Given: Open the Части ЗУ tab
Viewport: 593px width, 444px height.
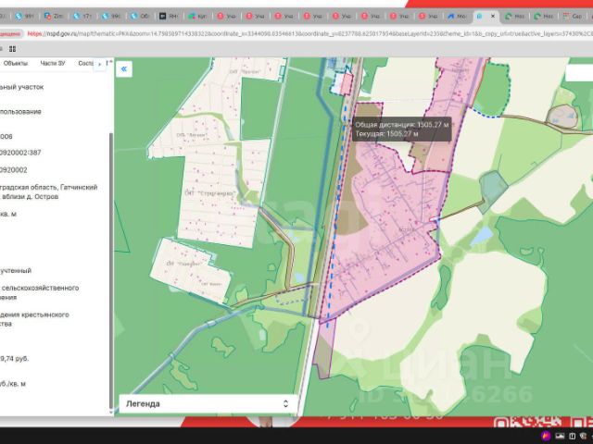Looking at the screenshot, I should (53, 63).
